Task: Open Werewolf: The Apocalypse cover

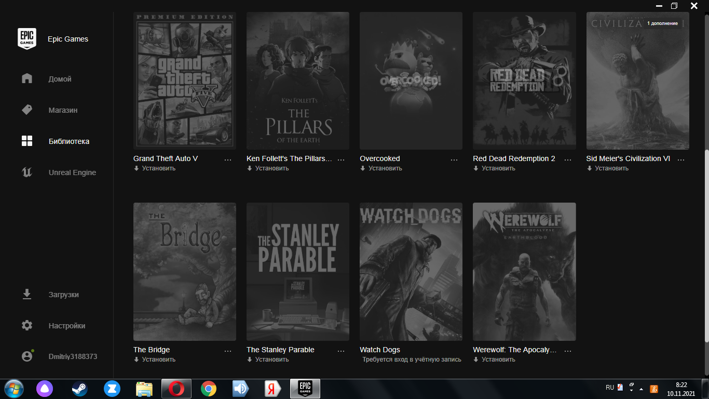Action: click(524, 272)
